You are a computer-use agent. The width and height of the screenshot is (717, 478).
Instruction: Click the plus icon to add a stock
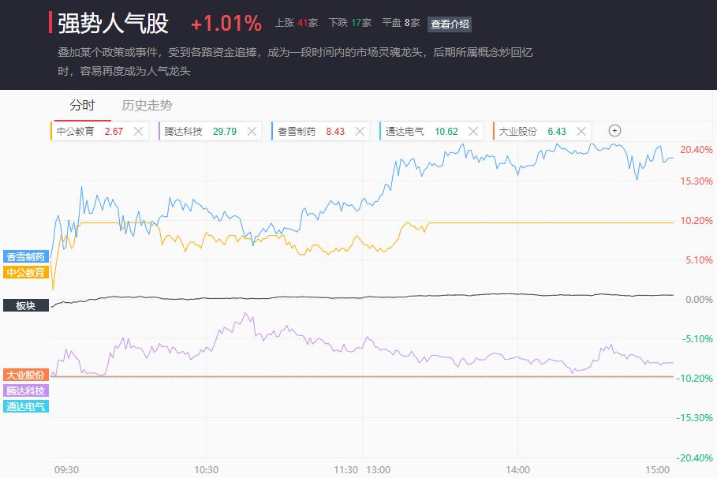click(615, 131)
